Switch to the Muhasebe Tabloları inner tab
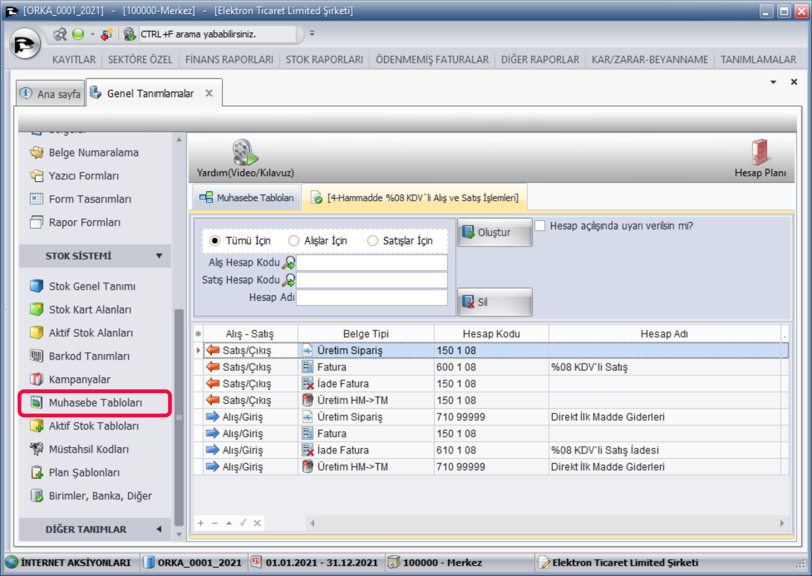This screenshot has height=576, width=812. tap(246, 198)
